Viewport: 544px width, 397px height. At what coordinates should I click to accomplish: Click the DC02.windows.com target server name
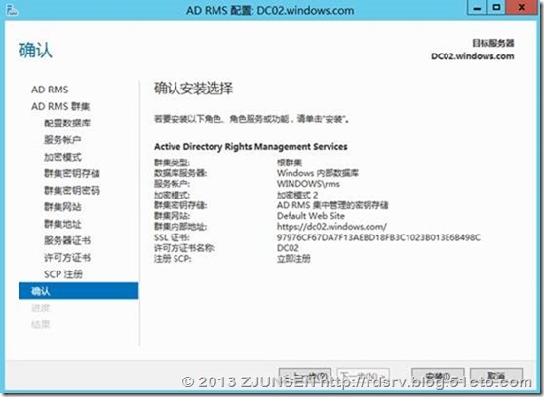click(x=473, y=56)
